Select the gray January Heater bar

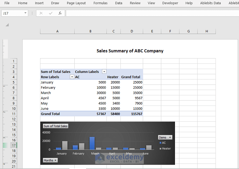click(x=65, y=145)
